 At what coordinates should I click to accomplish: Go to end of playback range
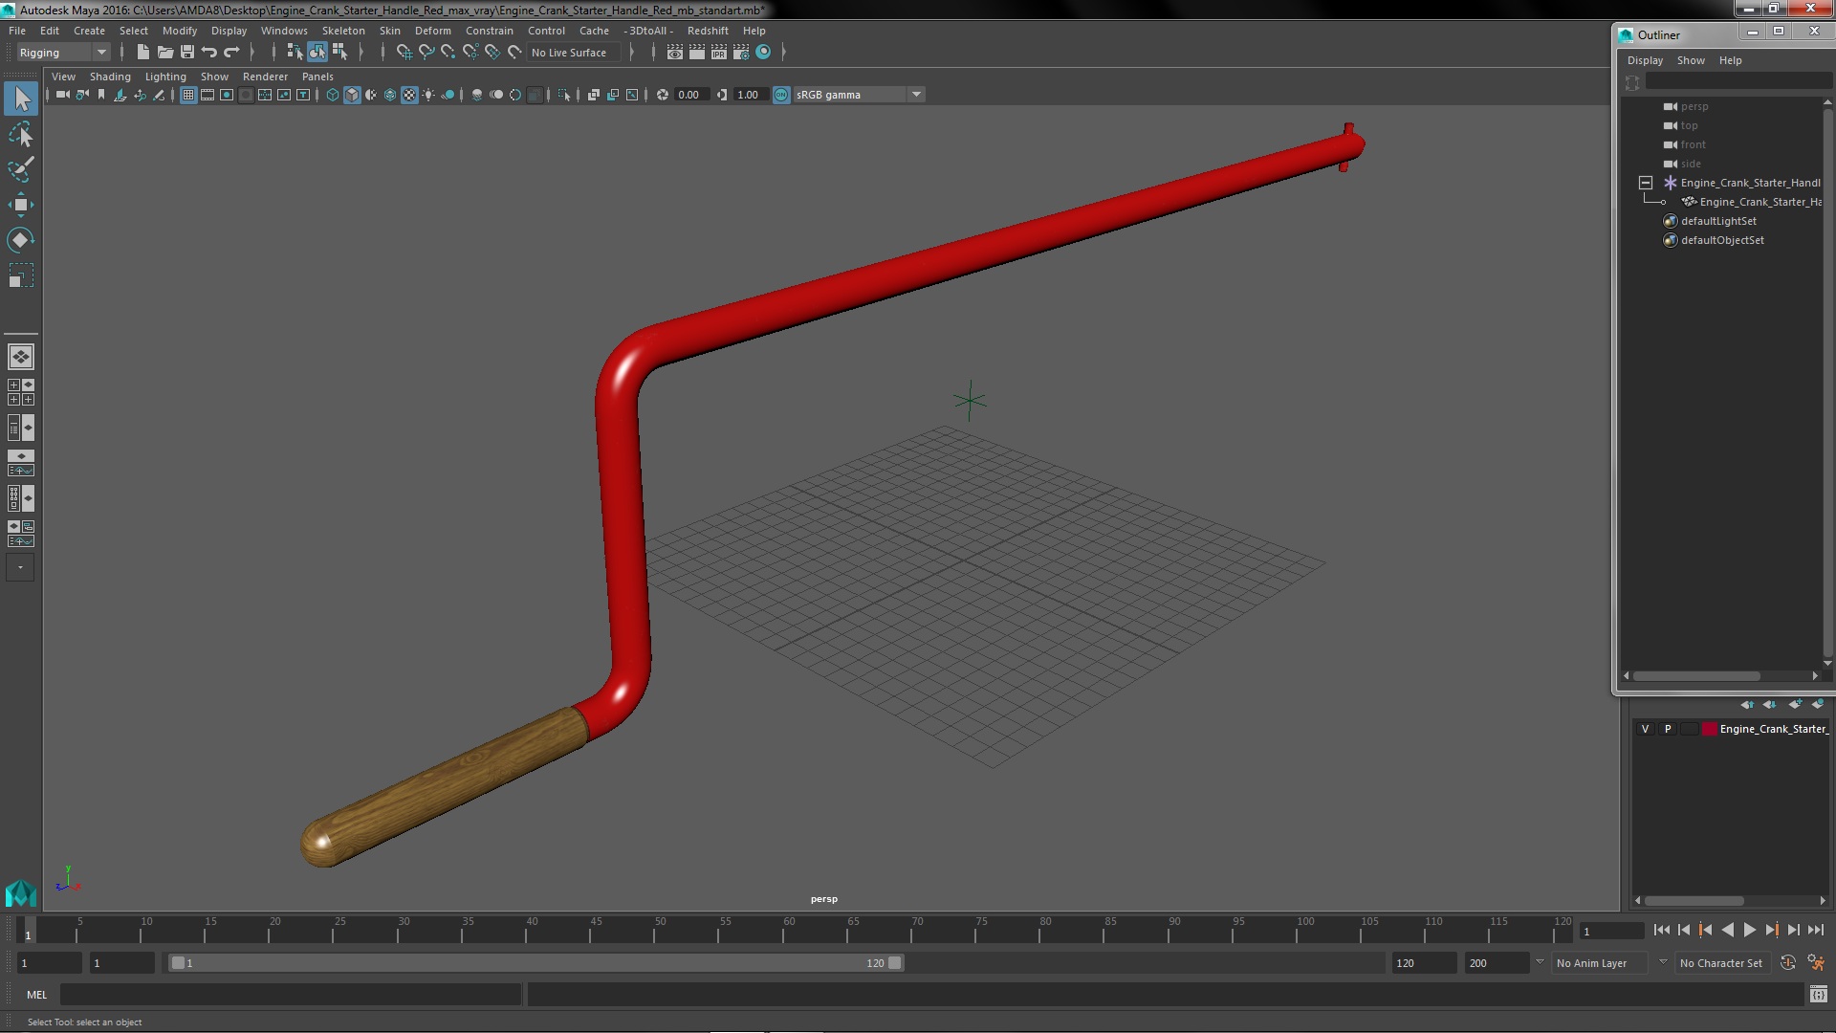1815,930
